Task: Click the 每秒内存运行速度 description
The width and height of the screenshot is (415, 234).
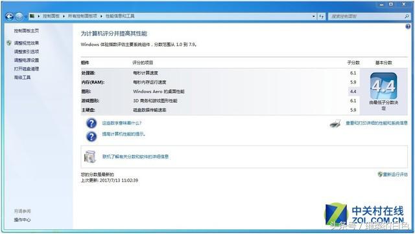Action: [150, 82]
